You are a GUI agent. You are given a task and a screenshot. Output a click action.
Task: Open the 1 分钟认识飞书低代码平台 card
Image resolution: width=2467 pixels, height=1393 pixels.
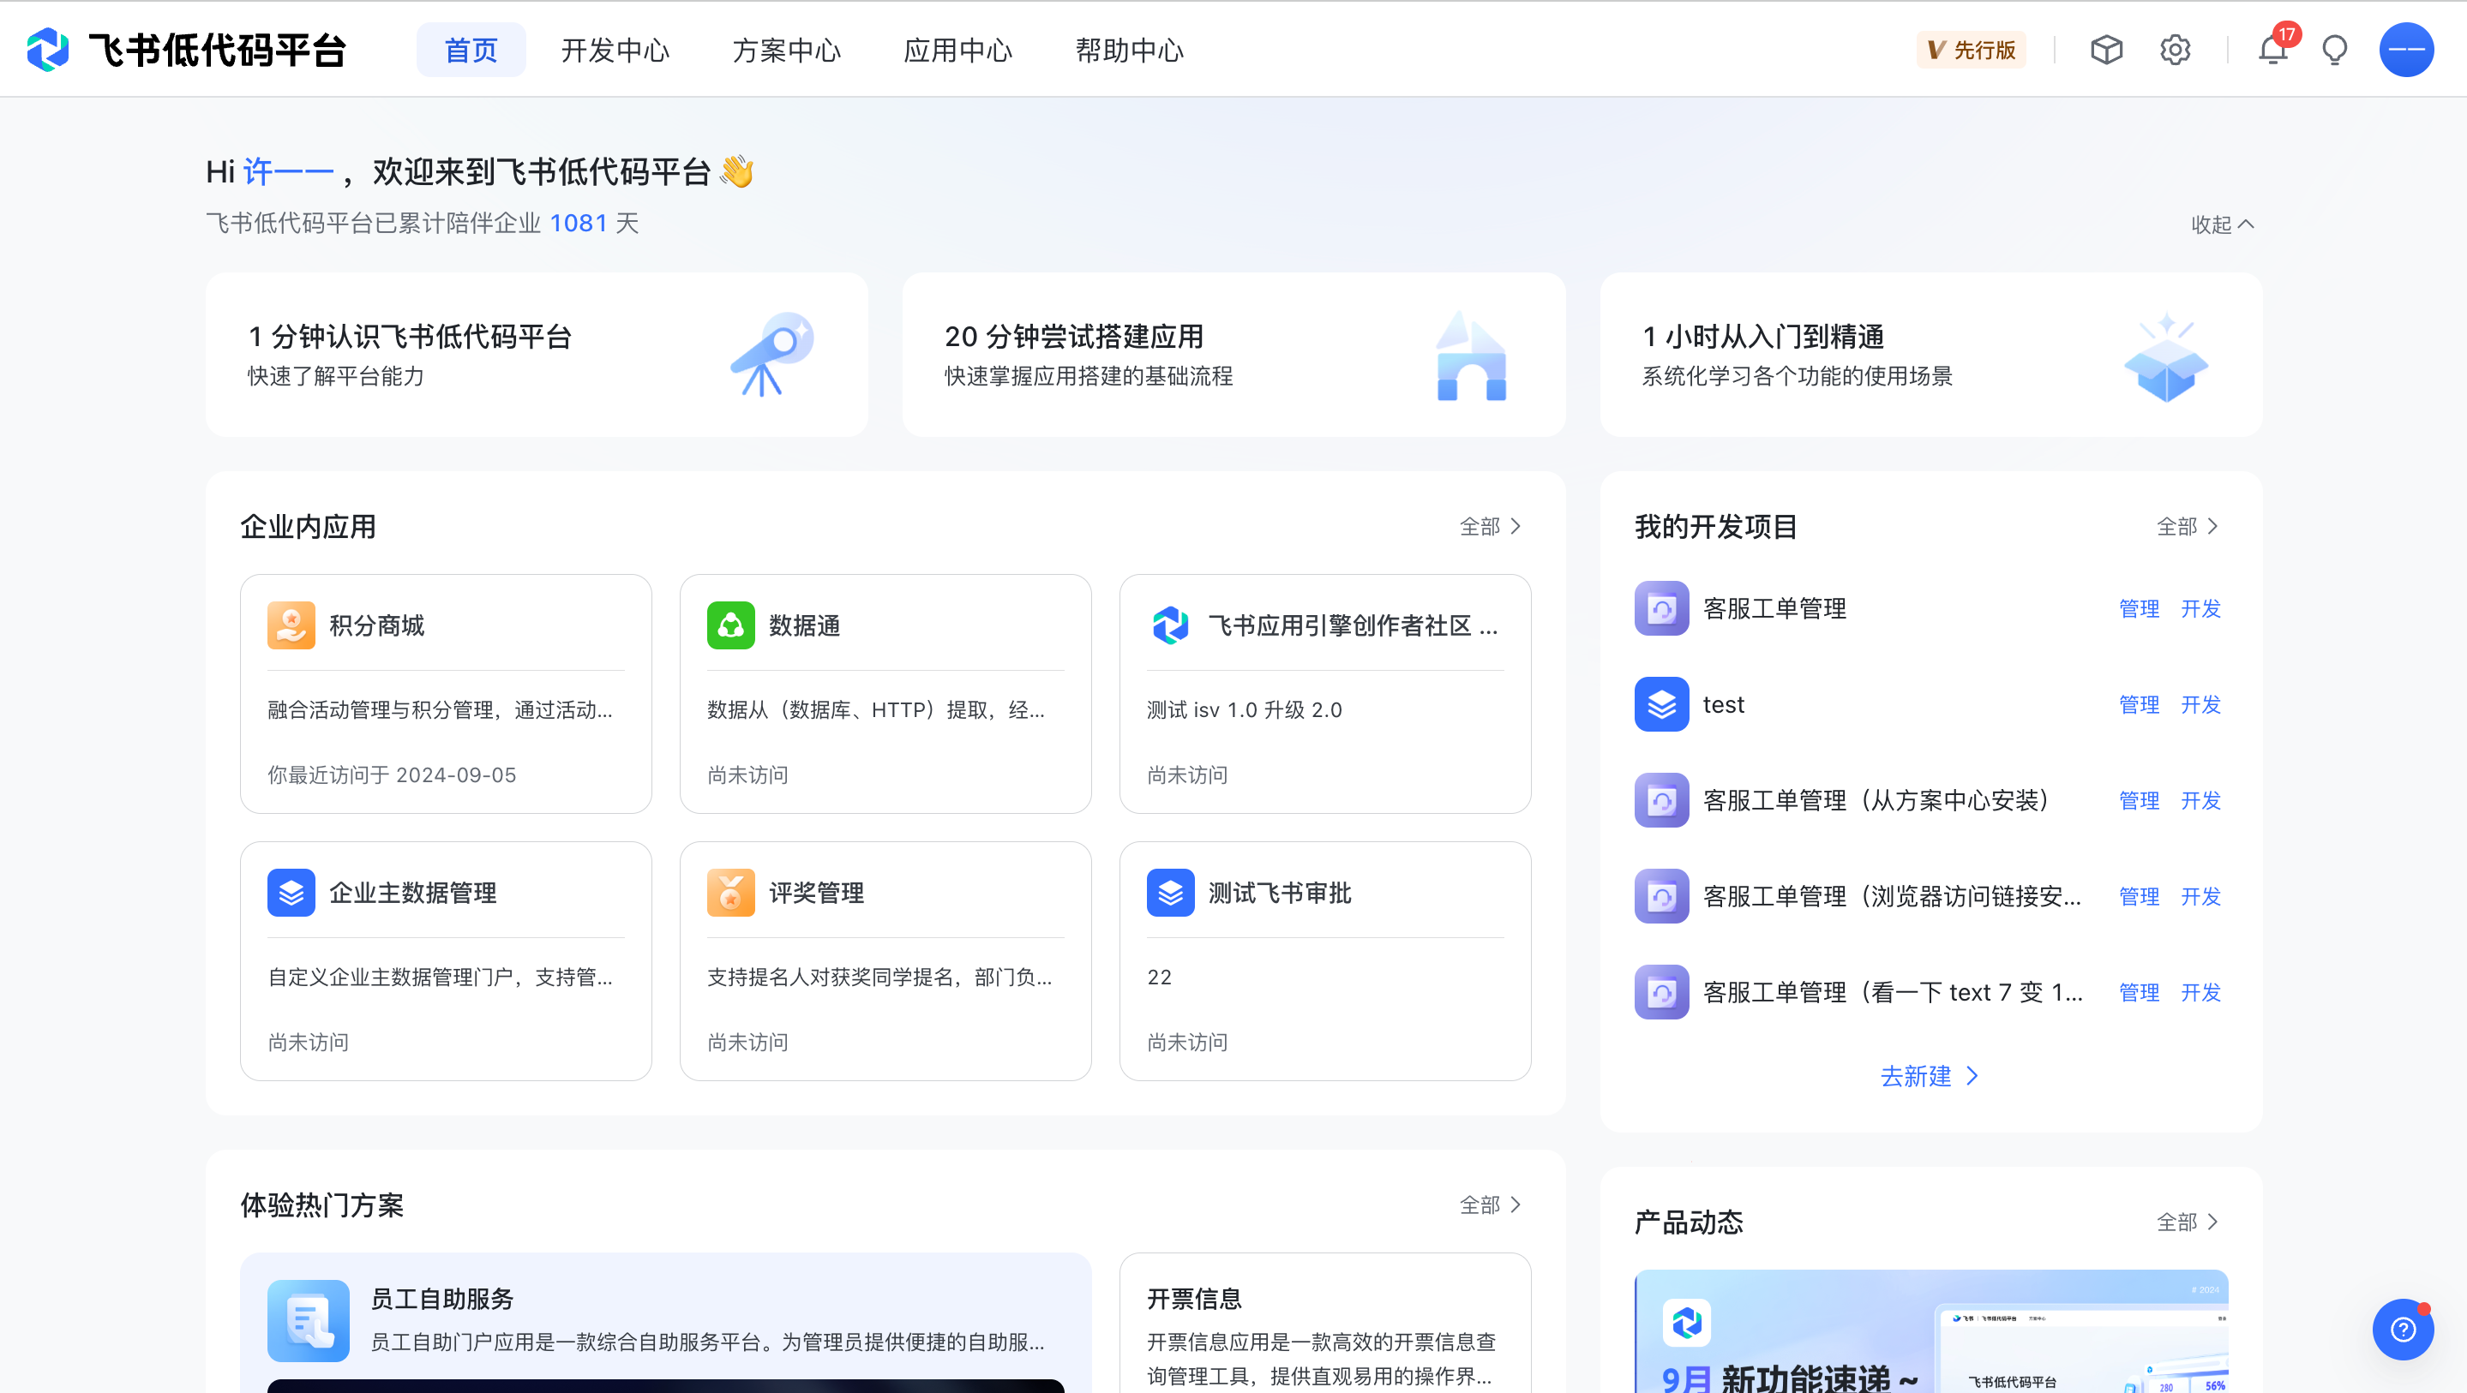pyautogui.click(x=537, y=354)
